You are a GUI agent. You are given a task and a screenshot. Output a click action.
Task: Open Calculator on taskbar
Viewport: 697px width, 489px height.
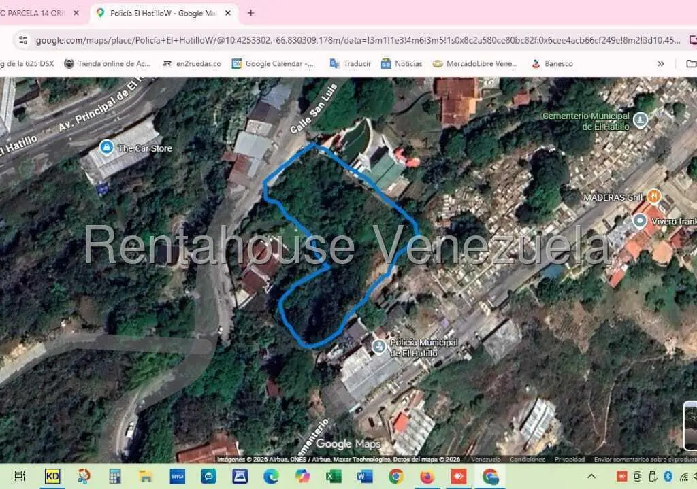tap(114, 477)
